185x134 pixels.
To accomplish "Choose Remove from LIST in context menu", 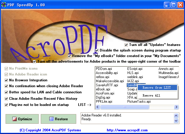I will tap(157, 87).
